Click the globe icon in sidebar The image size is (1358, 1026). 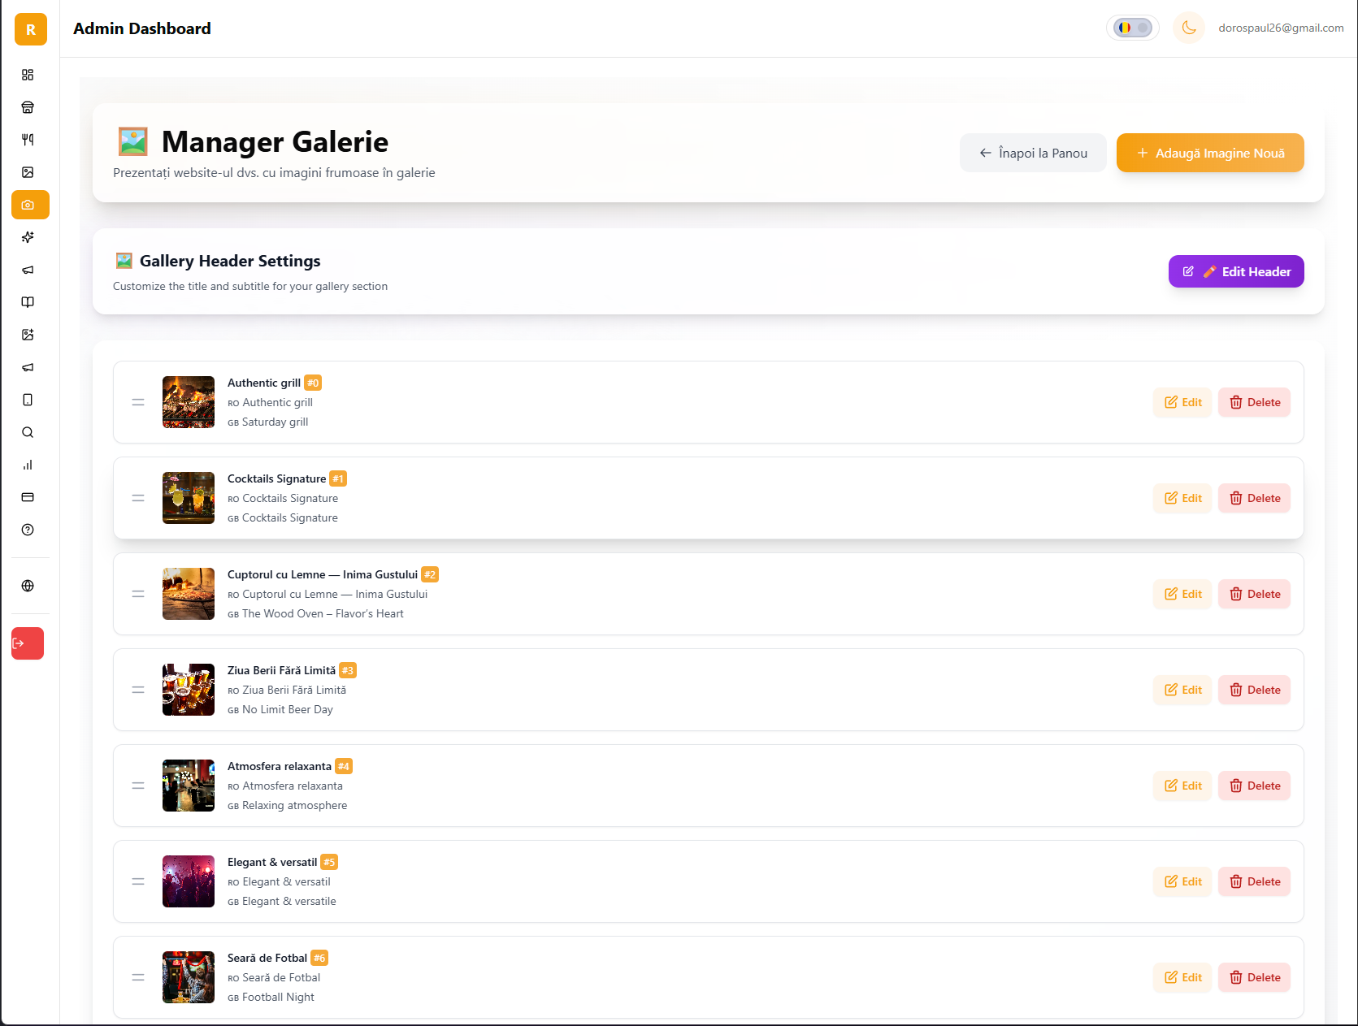[x=28, y=586]
